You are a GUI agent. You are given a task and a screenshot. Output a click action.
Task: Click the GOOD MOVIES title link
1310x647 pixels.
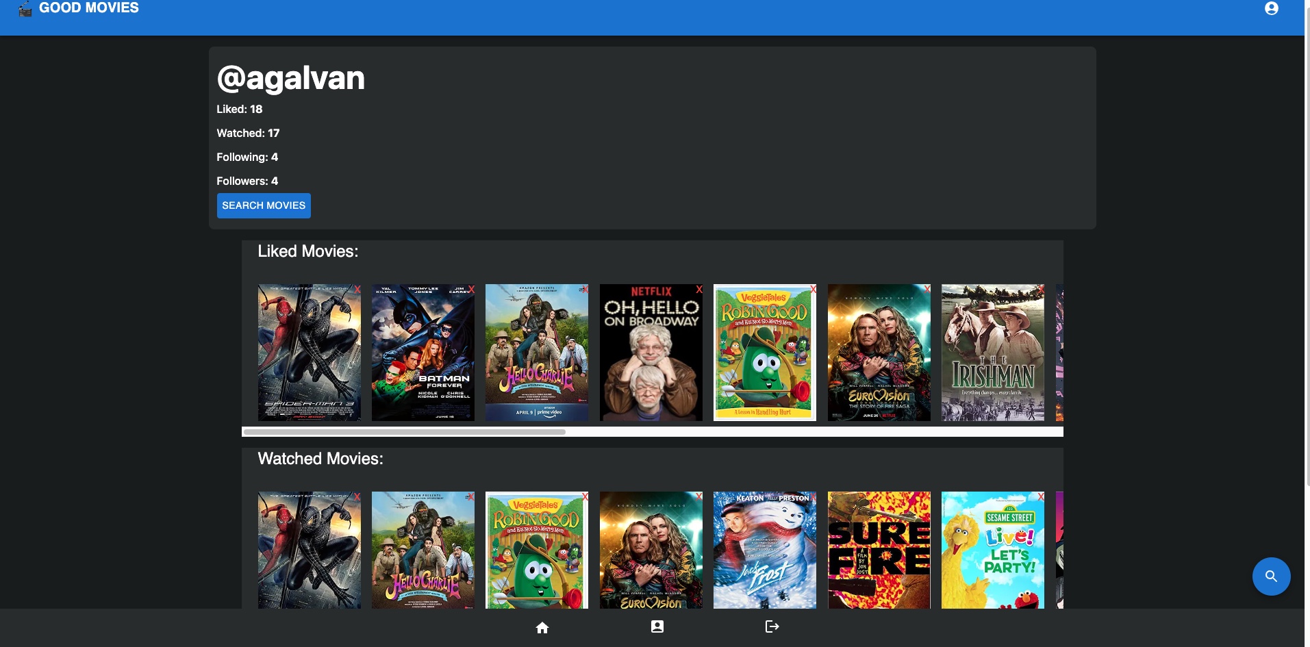click(89, 8)
